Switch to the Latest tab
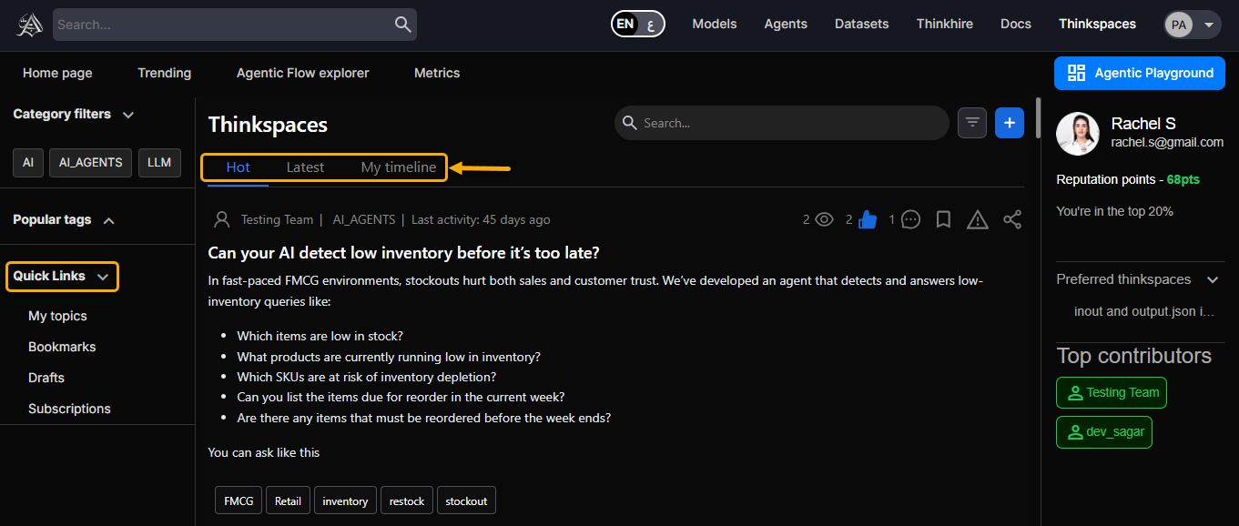 pyautogui.click(x=305, y=167)
